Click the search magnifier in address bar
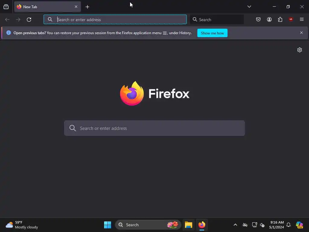 click(50, 19)
